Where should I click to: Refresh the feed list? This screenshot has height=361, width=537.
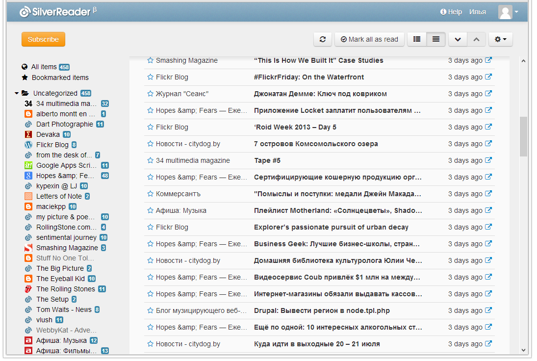click(x=323, y=39)
